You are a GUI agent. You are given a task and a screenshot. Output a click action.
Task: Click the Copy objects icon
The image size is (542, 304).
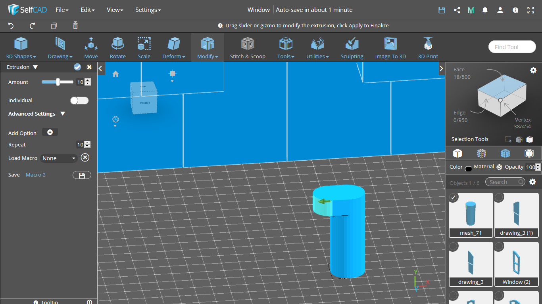54,26
